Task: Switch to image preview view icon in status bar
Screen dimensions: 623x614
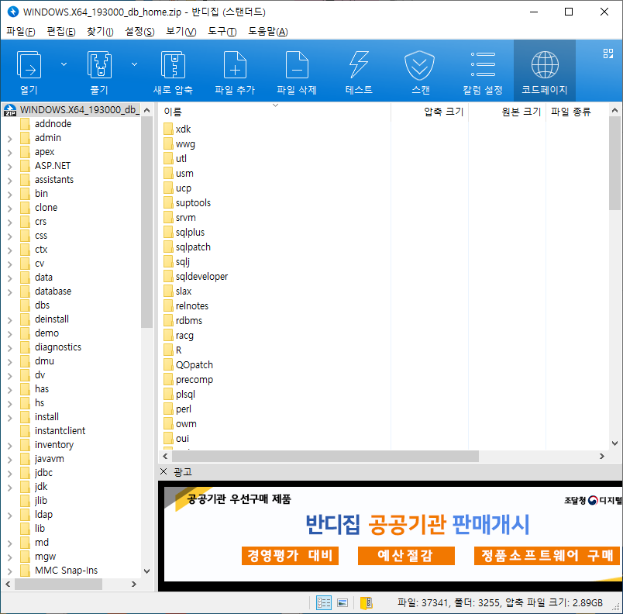Action: [342, 603]
